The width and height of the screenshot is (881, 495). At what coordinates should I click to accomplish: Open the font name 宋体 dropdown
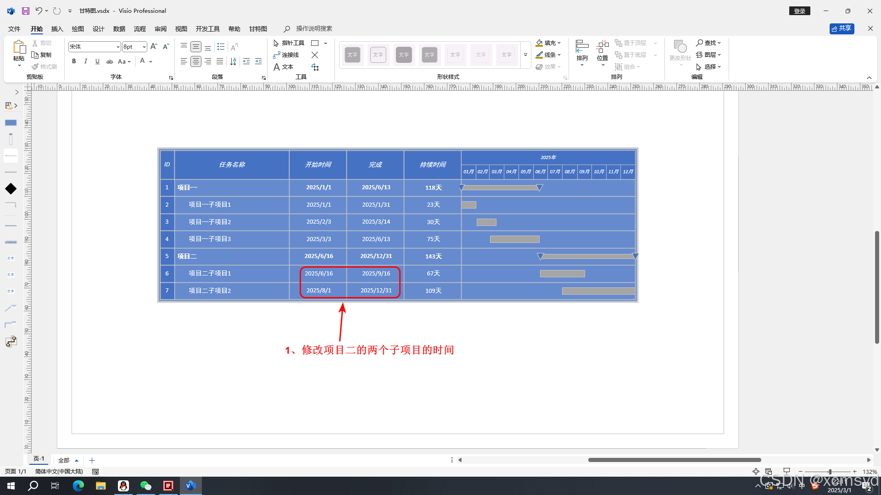(x=118, y=47)
